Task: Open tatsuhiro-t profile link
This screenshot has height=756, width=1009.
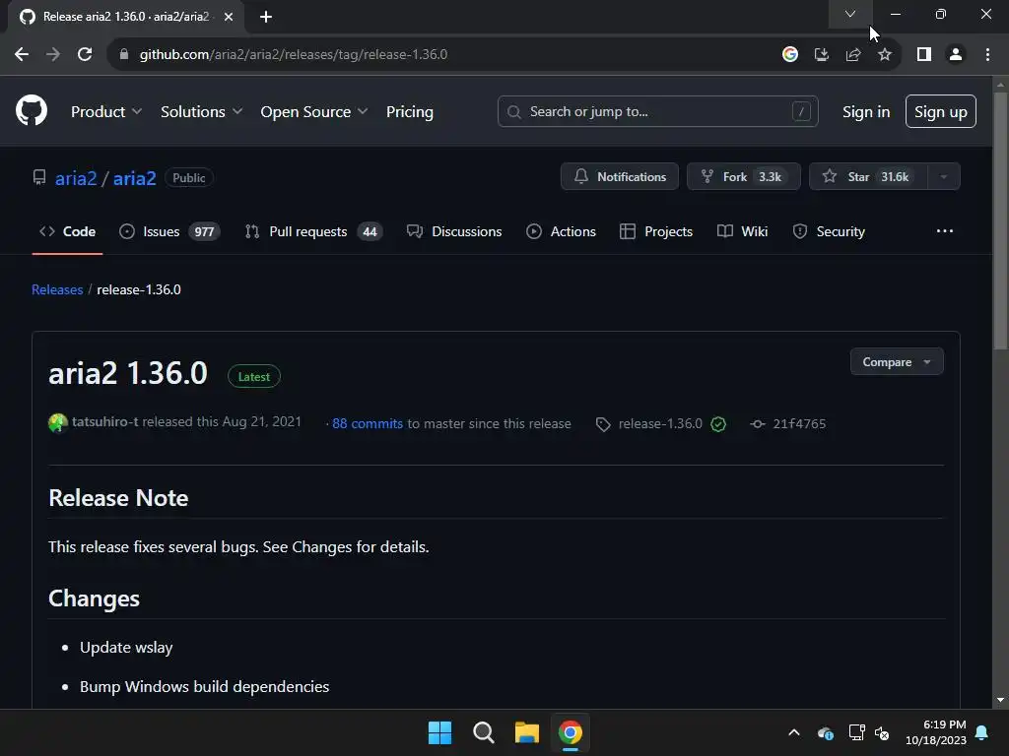Action: [104, 421]
